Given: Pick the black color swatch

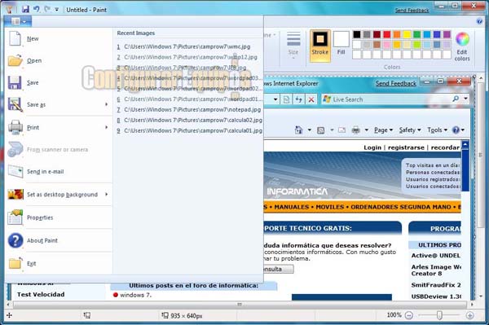Looking at the screenshot, I should point(357,34).
